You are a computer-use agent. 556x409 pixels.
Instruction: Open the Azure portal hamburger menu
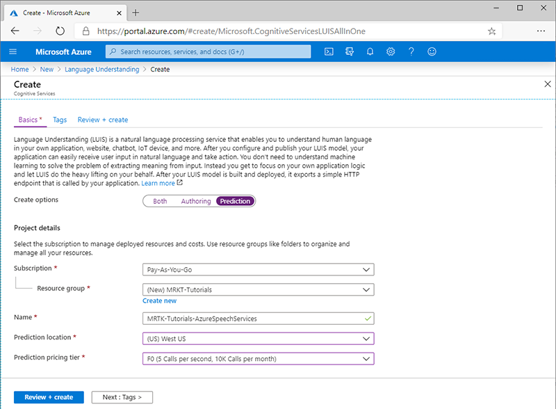pyautogui.click(x=13, y=51)
